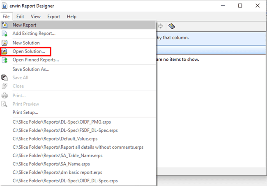Click the New Solution icon
Image resolution: width=267 pixels, height=186 pixels.
coord(5,43)
